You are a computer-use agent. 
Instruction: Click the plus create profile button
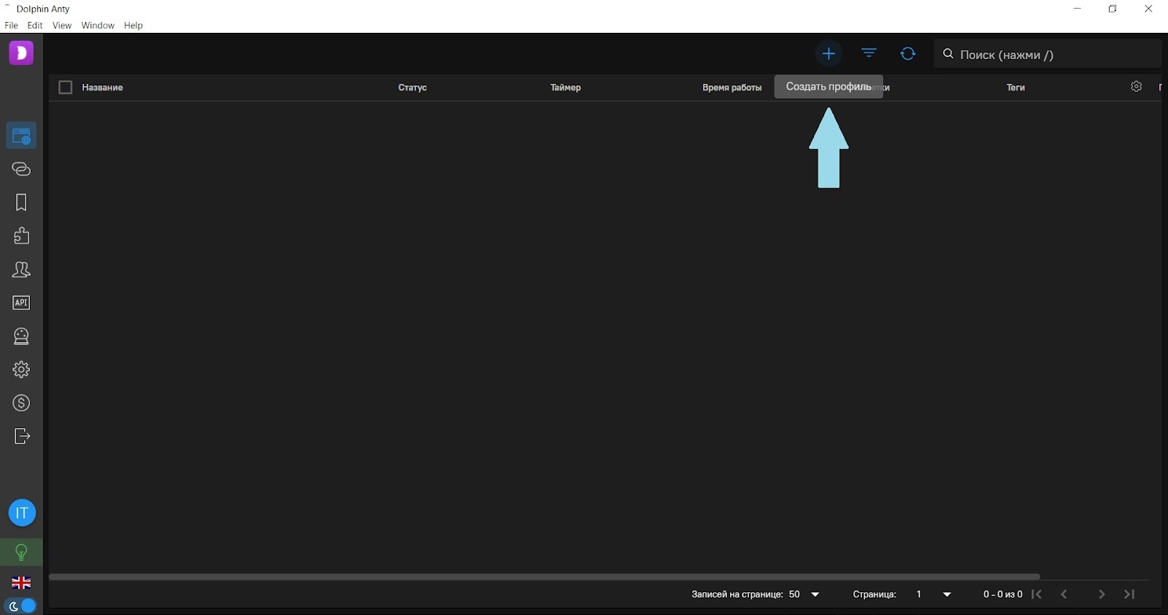point(829,53)
